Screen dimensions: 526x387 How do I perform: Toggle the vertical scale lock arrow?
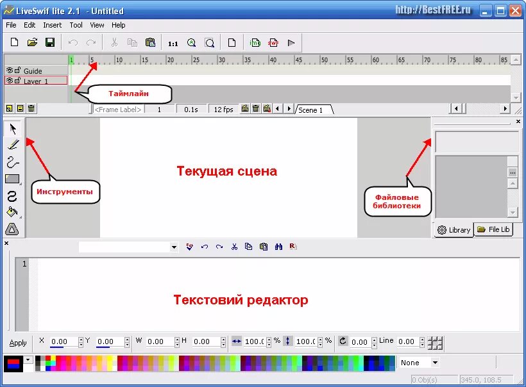pyautogui.click(x=288, y=341)
